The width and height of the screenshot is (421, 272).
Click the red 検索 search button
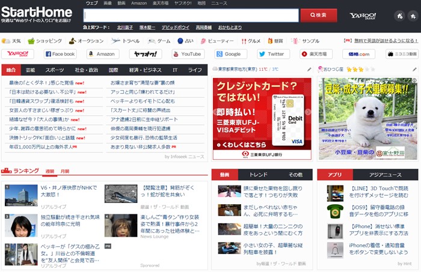pyautogui.click(x=318, y=15)
